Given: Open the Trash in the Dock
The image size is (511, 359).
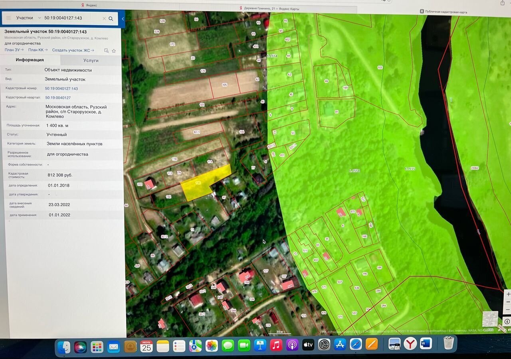Looking at the screenshot, I should pos(449,343).
